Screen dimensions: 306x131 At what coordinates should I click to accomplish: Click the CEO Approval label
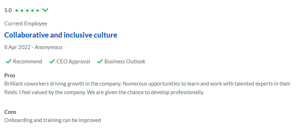click(73, 62)
